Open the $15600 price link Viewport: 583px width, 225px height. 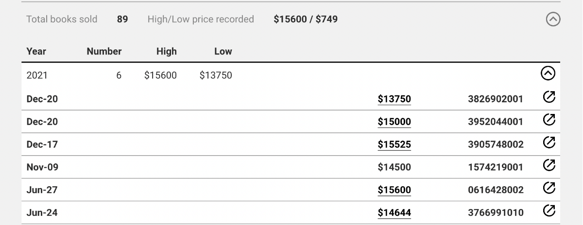pos(394,190)
